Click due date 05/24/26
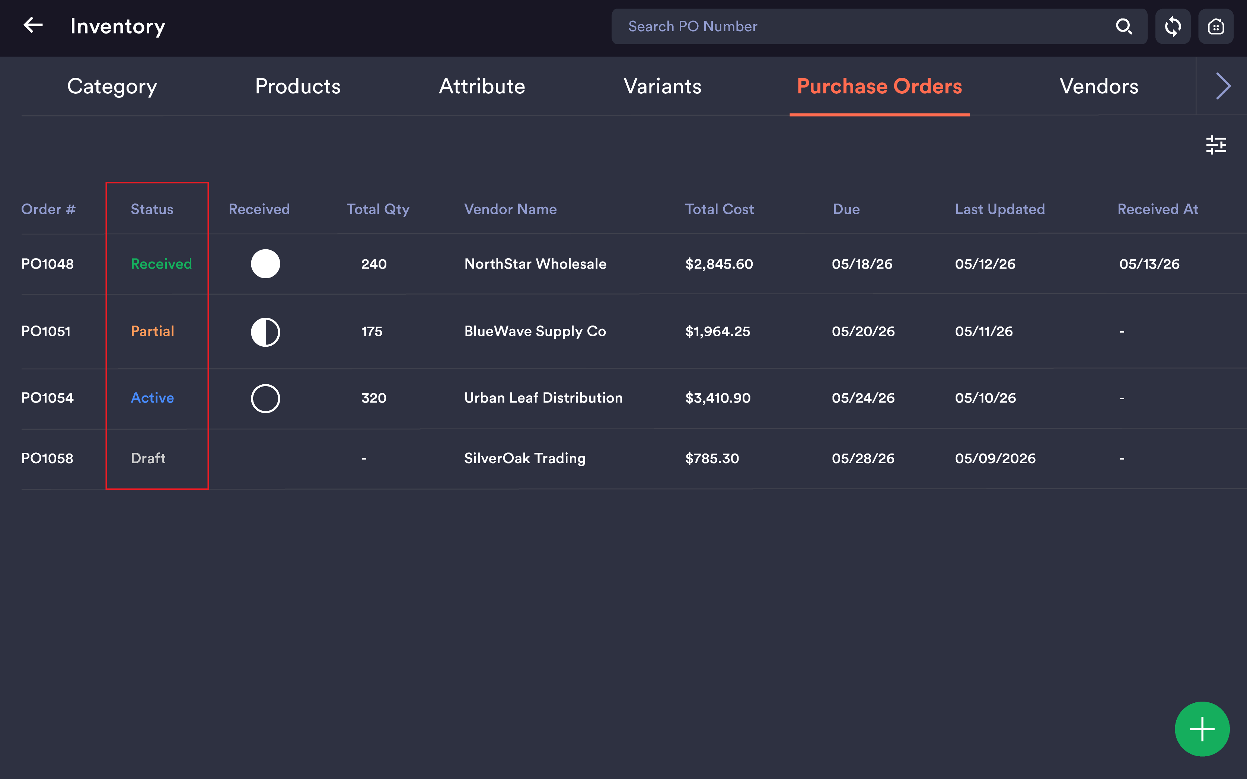Image resolution: width=1247 pixels, height=779 pixels. [x=863, y=398]
